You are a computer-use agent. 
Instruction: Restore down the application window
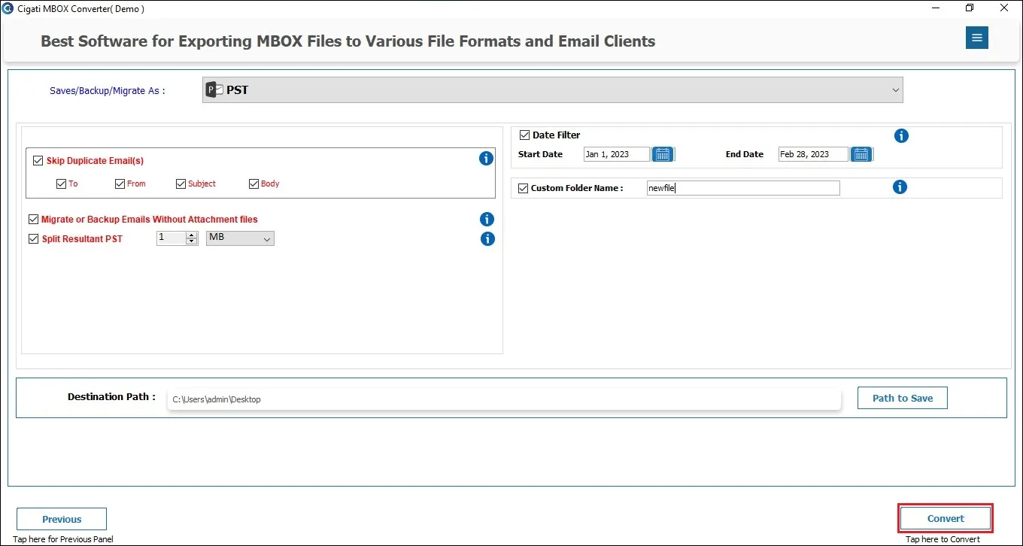[x=970, y=8]
